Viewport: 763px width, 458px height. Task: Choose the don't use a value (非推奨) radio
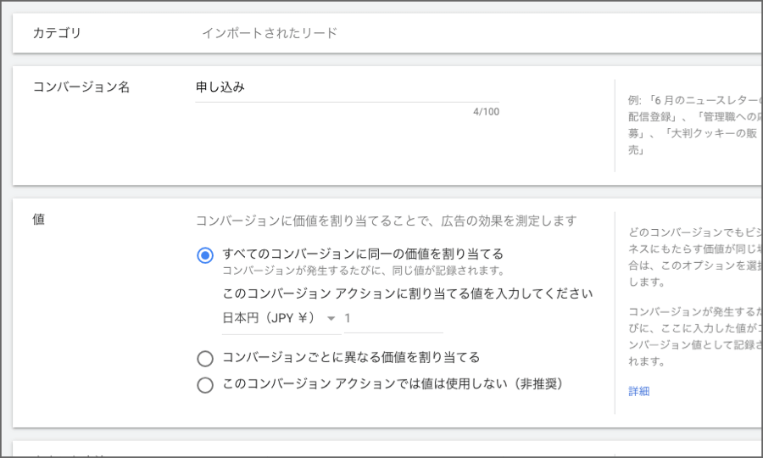pyautogui.click(x=204, y=385)
